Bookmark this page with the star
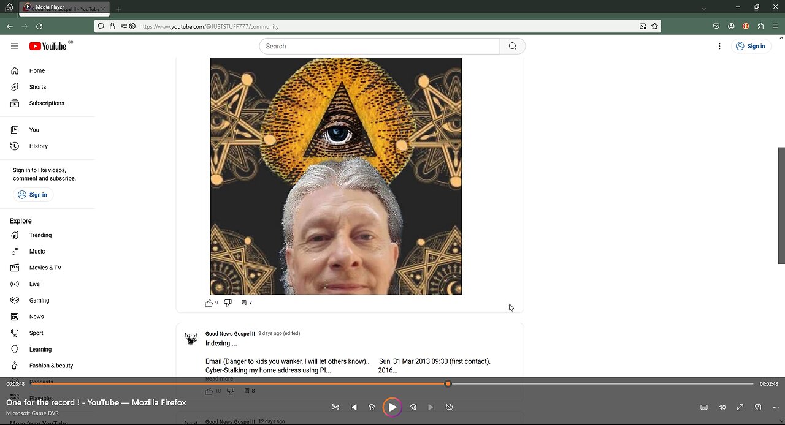 pyautogui.click(x=654, y=26)
